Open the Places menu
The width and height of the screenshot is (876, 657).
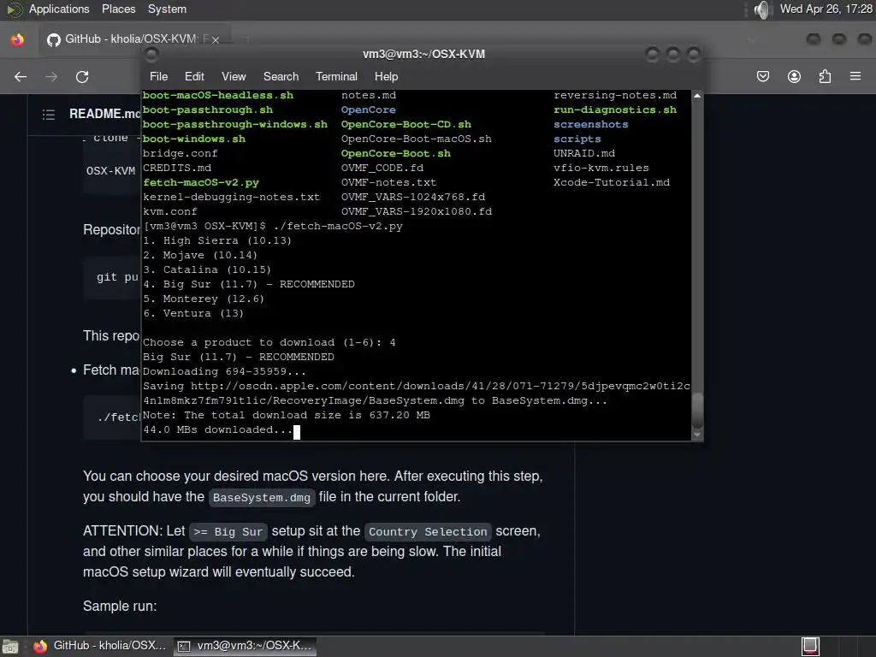[118, 9]
